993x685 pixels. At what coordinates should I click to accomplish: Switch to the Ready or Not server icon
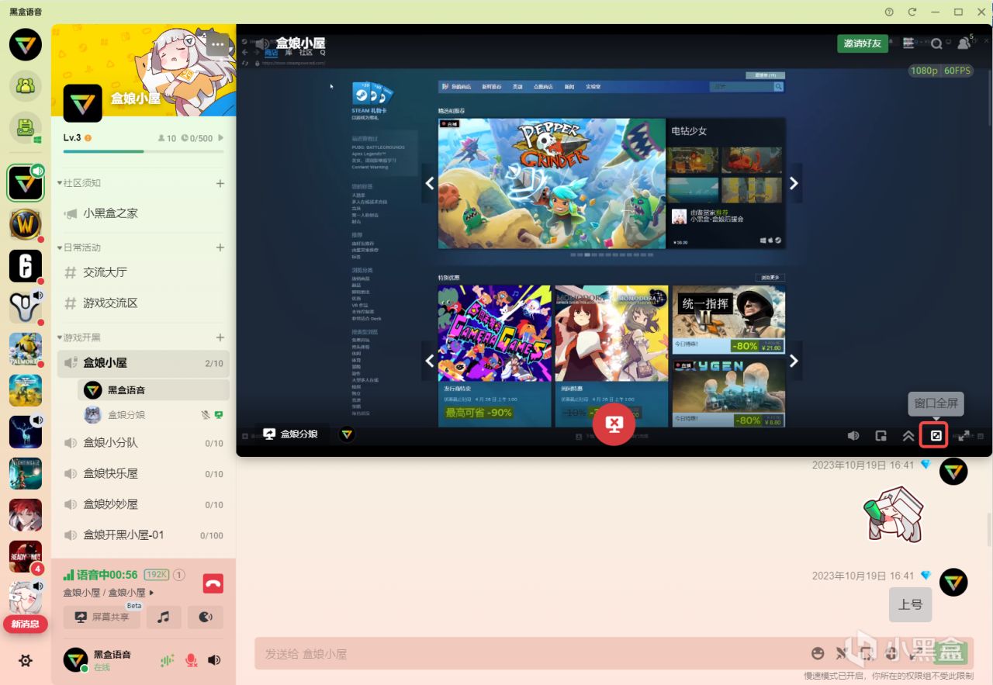pos(26,556)
